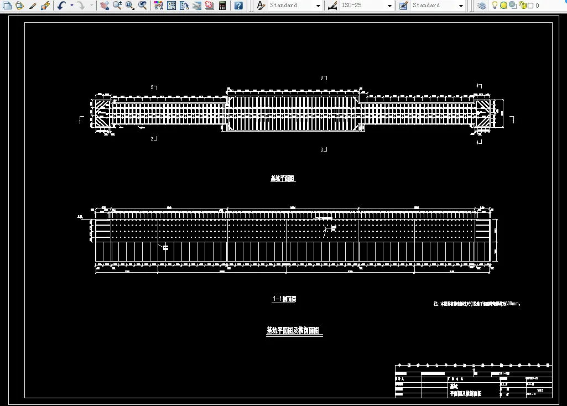Click the layer 0 color swatch
This screenshot has width=567, height=406.
point(530,6)
